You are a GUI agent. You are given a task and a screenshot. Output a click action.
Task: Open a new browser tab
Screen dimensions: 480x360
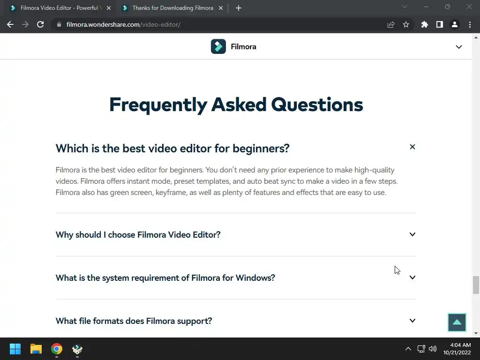[239, 8]
